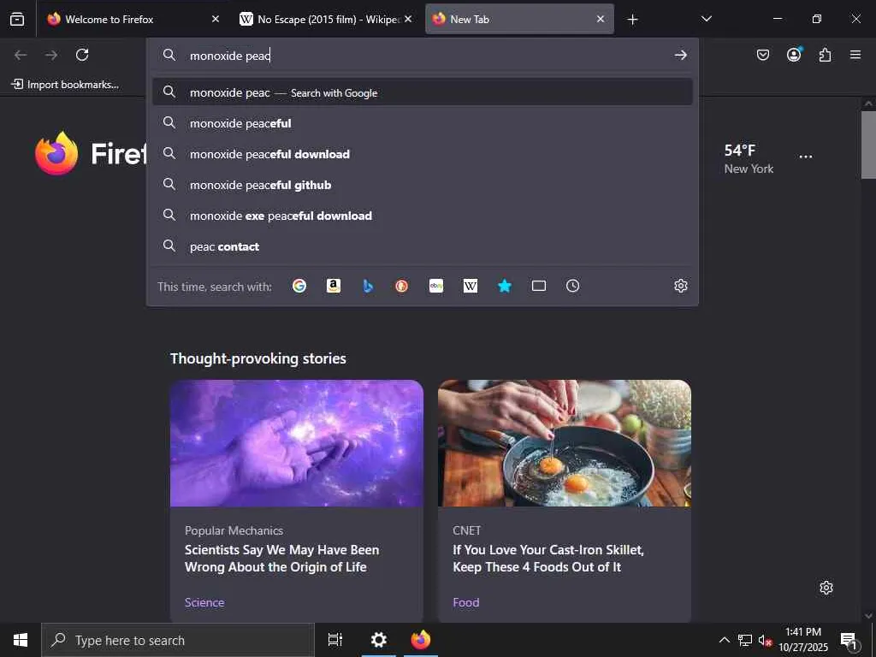Open weather widget options ellipsis
876x657 pixels.
[806, 157]
